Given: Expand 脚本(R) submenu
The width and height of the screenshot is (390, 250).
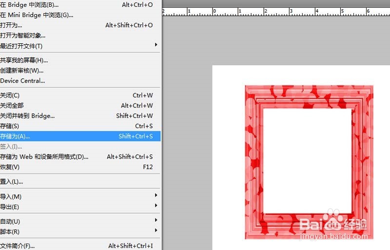Looking at the screenshot, I should coord(80,232).
